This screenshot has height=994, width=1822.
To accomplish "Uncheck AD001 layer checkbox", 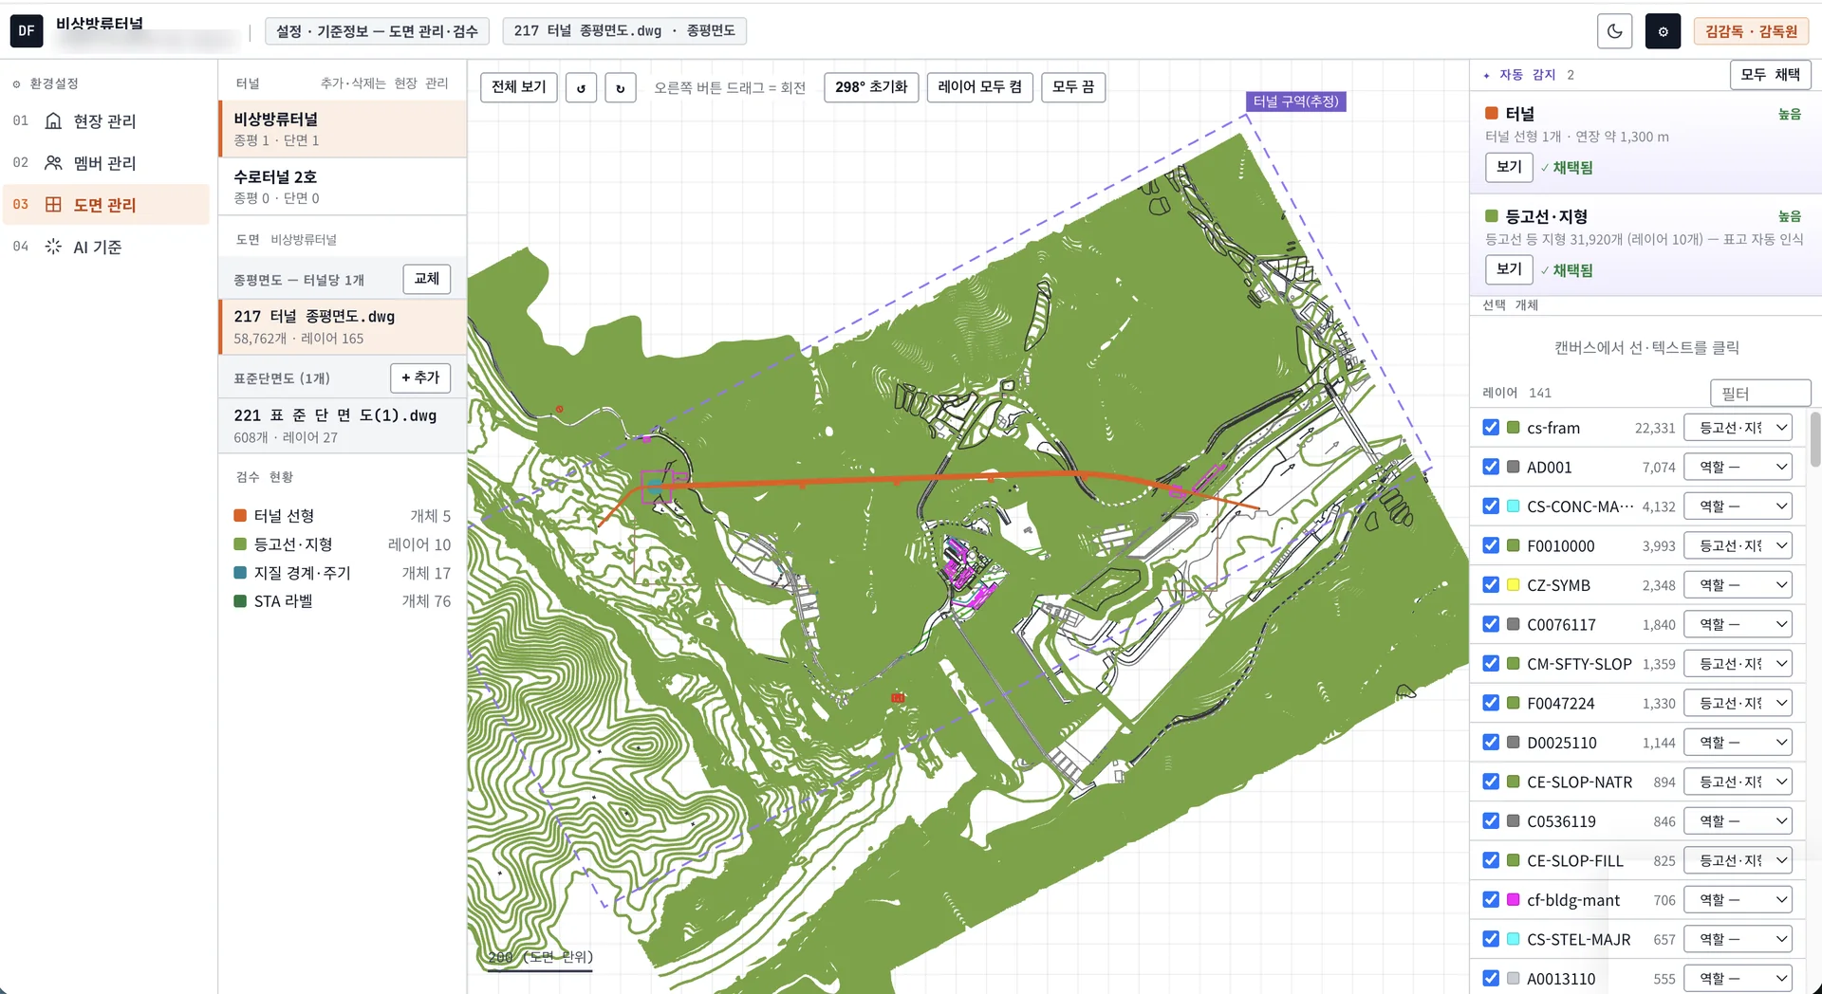I will [x=1491, y=467].
